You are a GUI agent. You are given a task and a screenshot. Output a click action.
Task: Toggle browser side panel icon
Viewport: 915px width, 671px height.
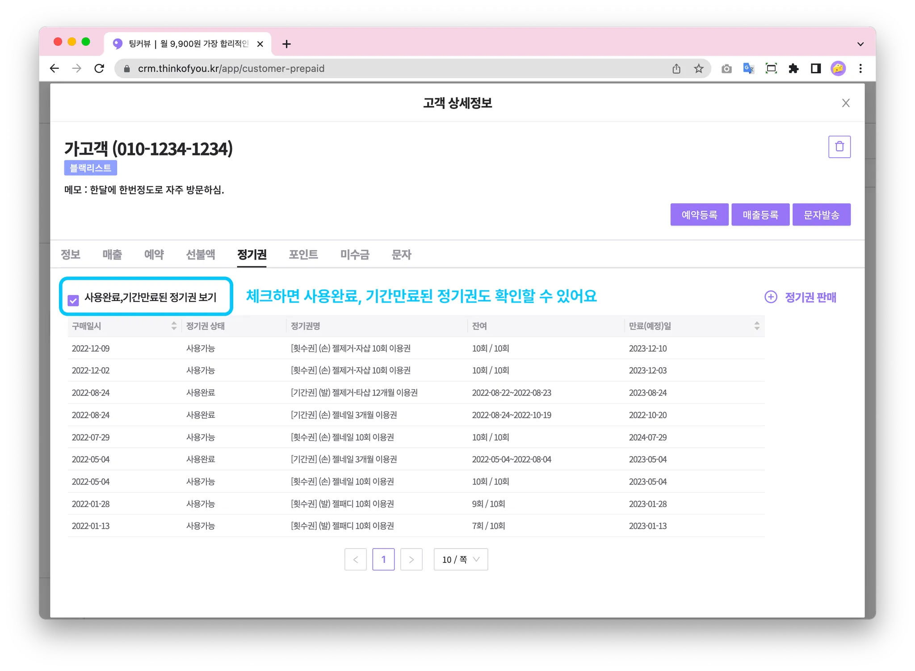(816, 68)
